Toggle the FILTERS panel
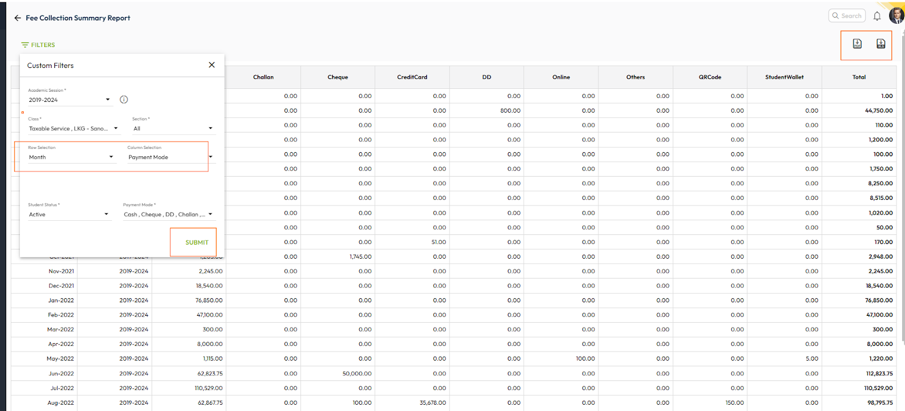 [x=38, y=45]
